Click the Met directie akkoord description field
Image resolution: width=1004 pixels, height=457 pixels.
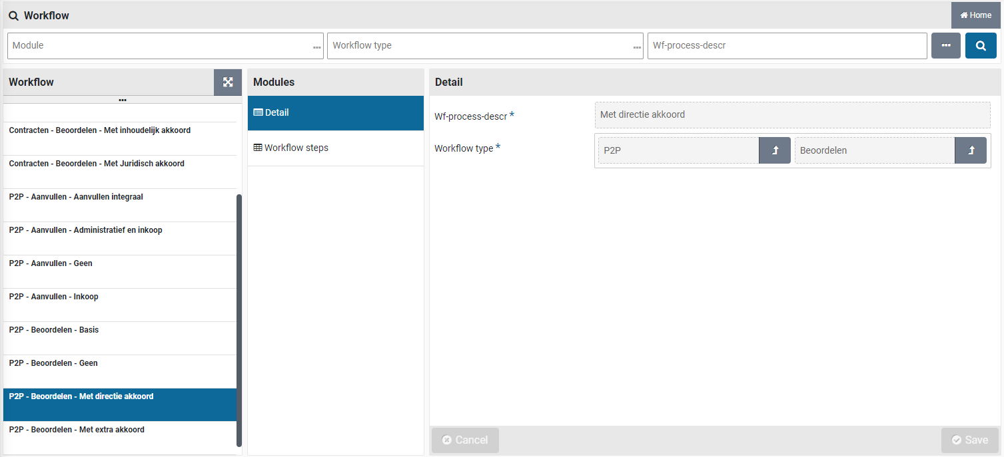(x=791, y=115)
